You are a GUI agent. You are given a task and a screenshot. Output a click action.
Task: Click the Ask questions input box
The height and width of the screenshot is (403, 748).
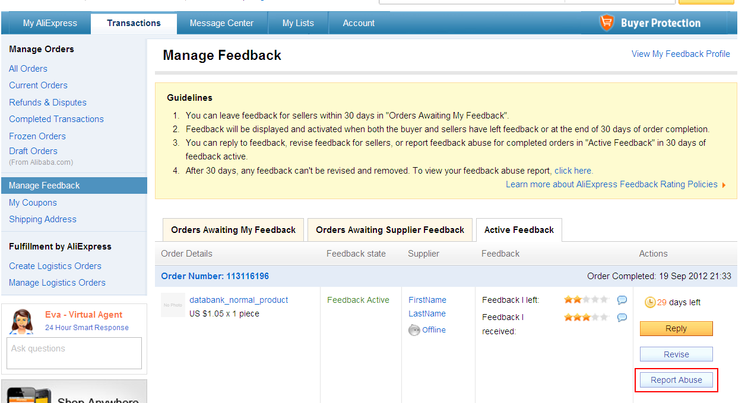[74, 353]
